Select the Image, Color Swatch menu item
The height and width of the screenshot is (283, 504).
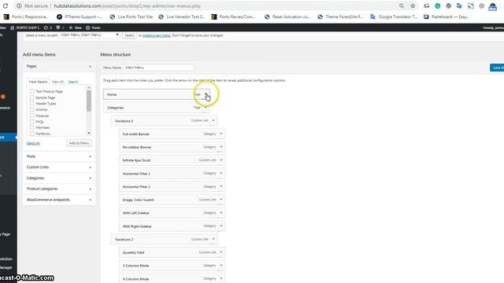(x=172, y=200)
